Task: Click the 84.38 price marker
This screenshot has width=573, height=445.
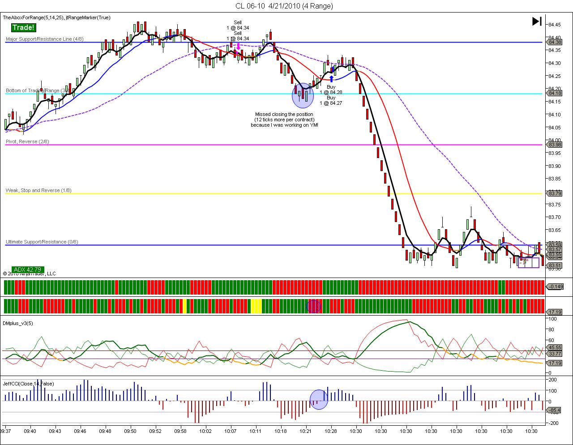Action: (555, 42)
